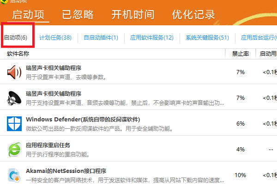The height and width of the screenshot is (184, 277).
Task: Click the Akamai NetSession icon
Action: click(x=14, y=175)
